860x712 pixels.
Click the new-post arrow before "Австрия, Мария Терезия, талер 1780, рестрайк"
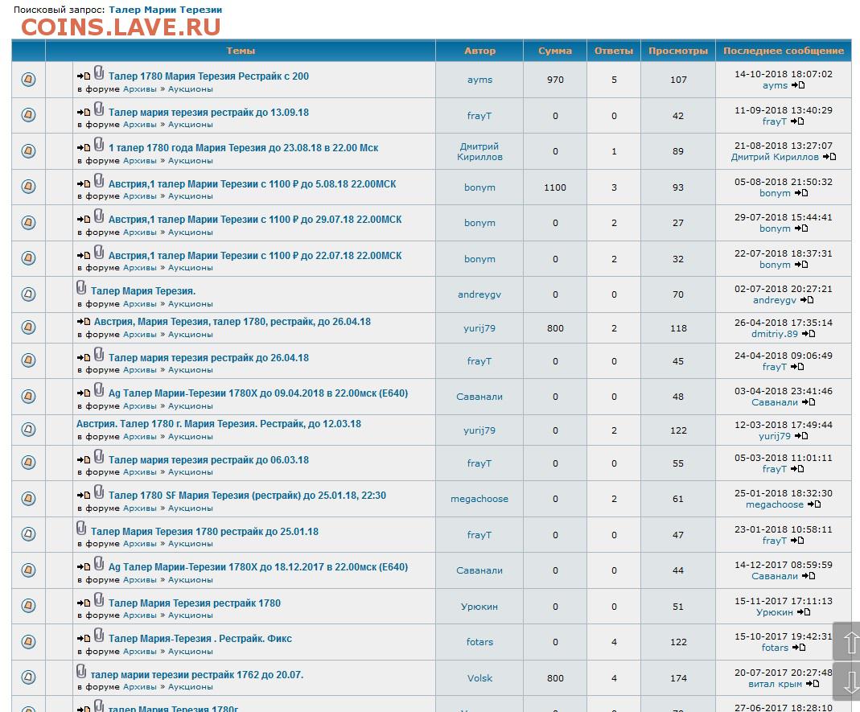[84, 322]
